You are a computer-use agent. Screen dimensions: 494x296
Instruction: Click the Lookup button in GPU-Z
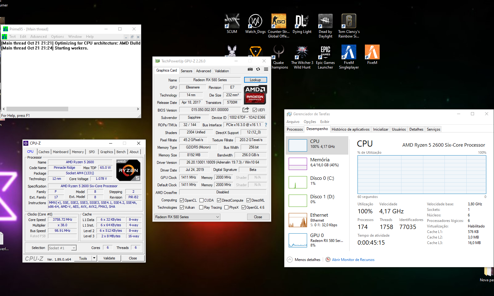click(255, 80)
